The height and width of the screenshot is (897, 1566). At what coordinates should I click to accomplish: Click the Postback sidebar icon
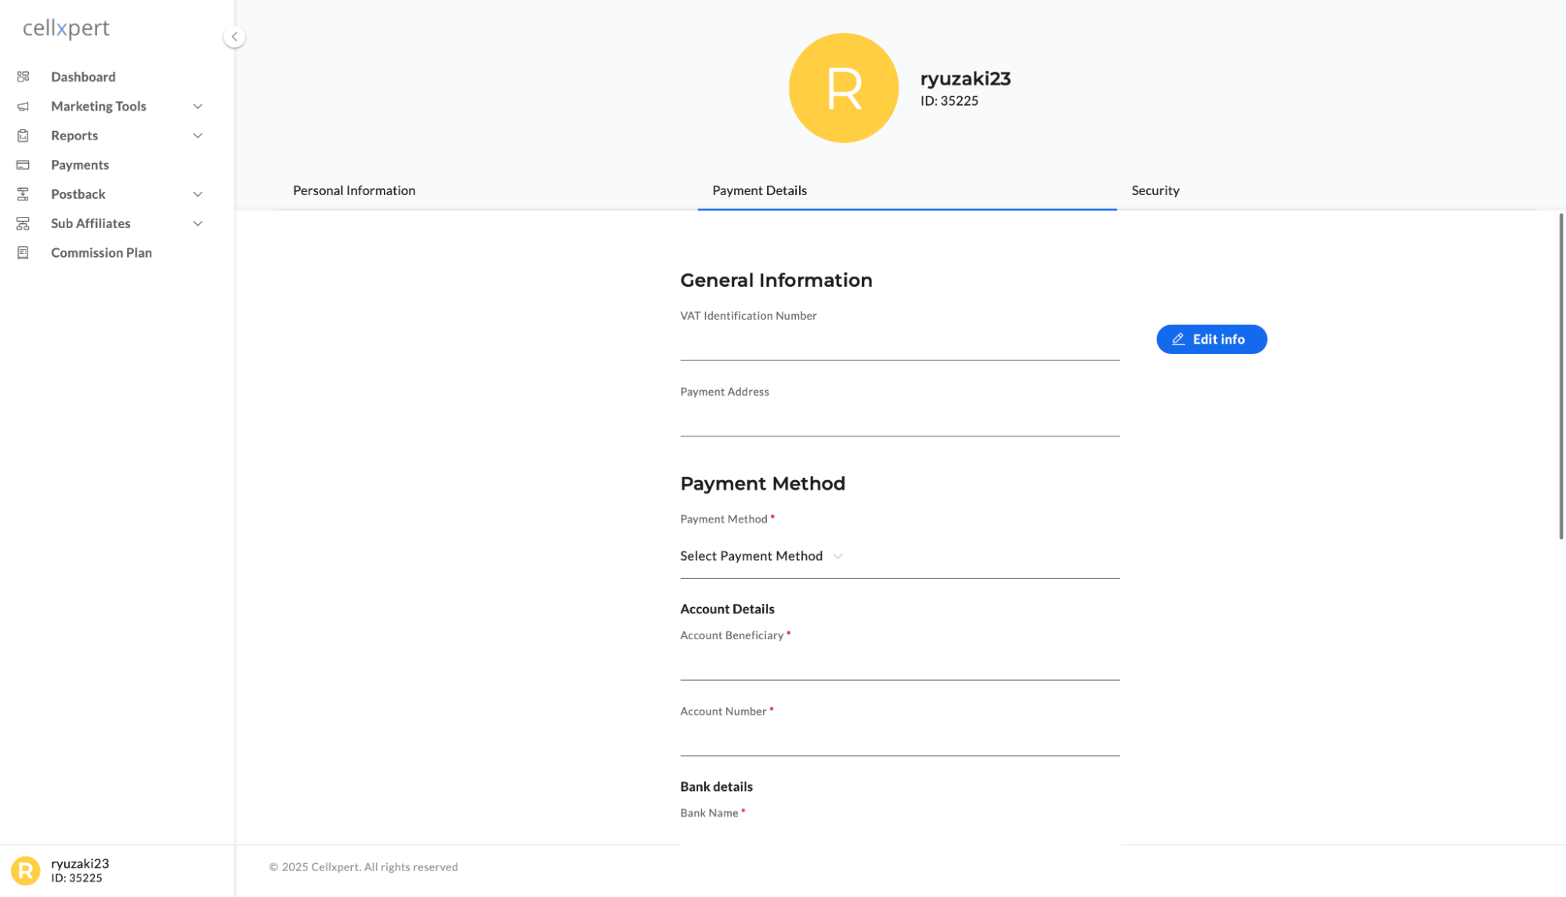[23, 194]
